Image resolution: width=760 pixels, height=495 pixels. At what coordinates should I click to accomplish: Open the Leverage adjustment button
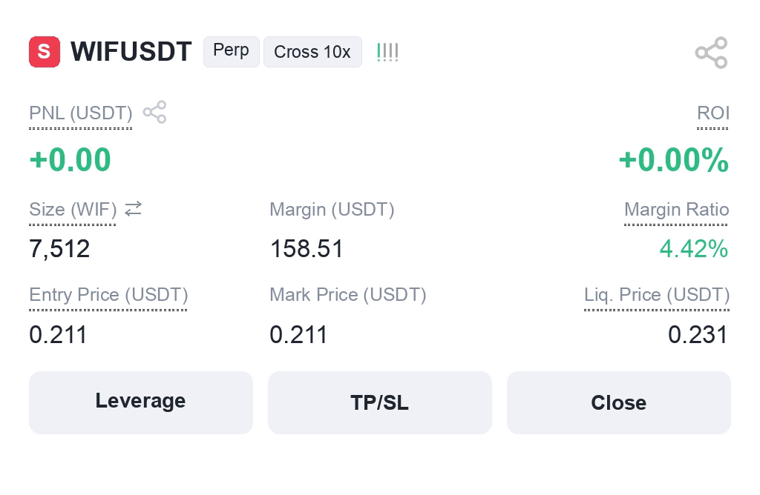click(x=140, y=402)
